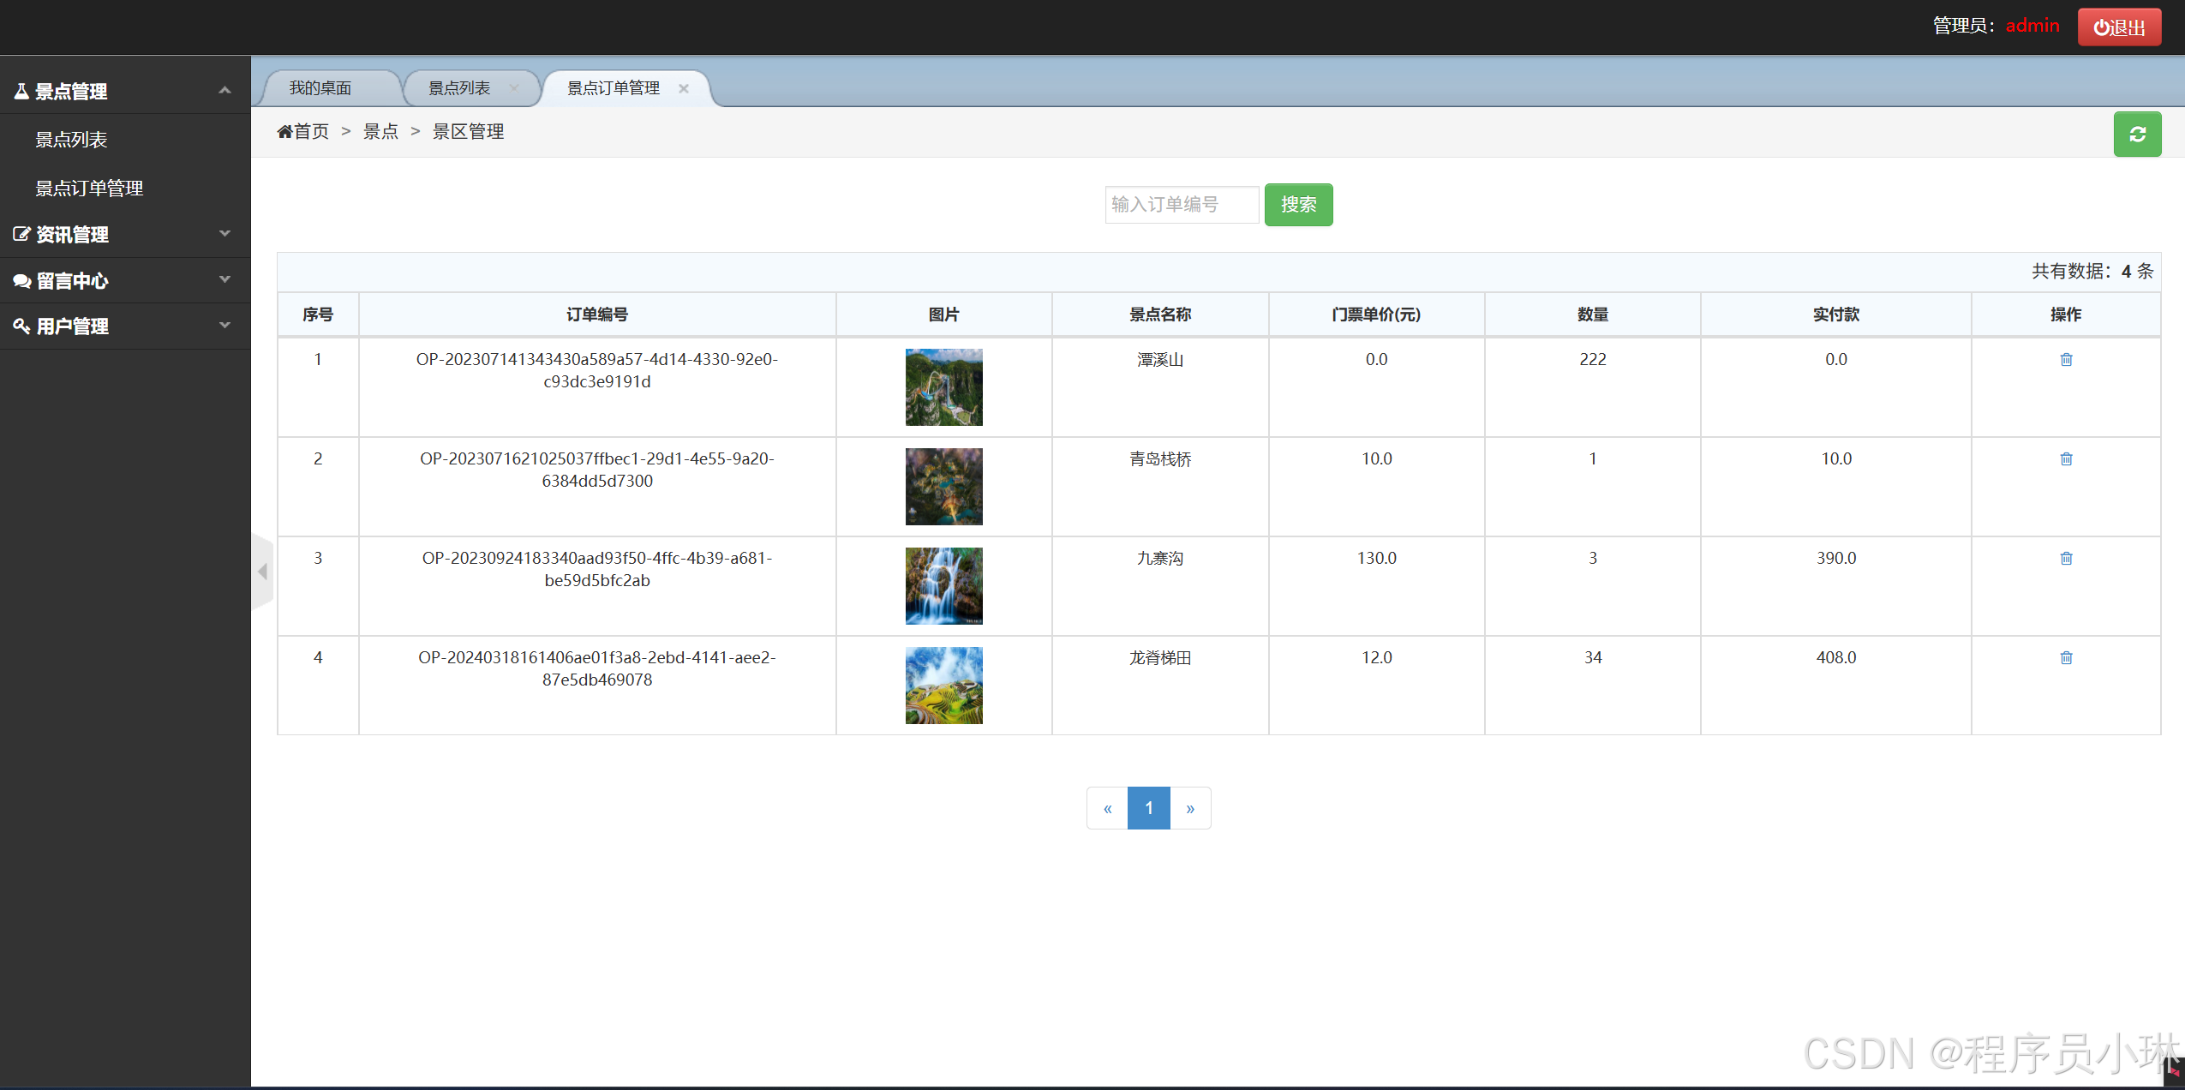This screenshot has height=1090, width=2185.
Task: Click trash icon for 九寨沟 order
Action: tap(2066, 559)
